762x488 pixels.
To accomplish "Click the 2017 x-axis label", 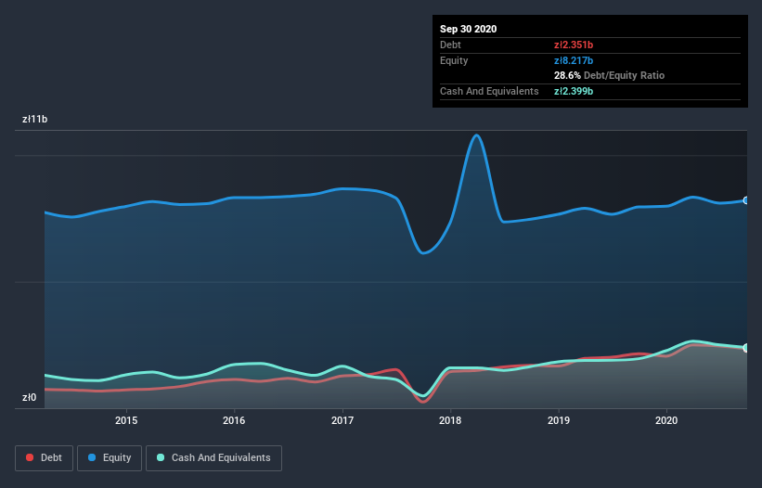I will click(x=342, y=420).
